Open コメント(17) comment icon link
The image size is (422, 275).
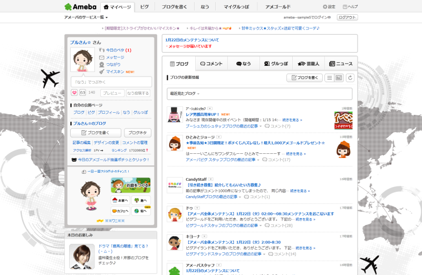click(276, 160)
